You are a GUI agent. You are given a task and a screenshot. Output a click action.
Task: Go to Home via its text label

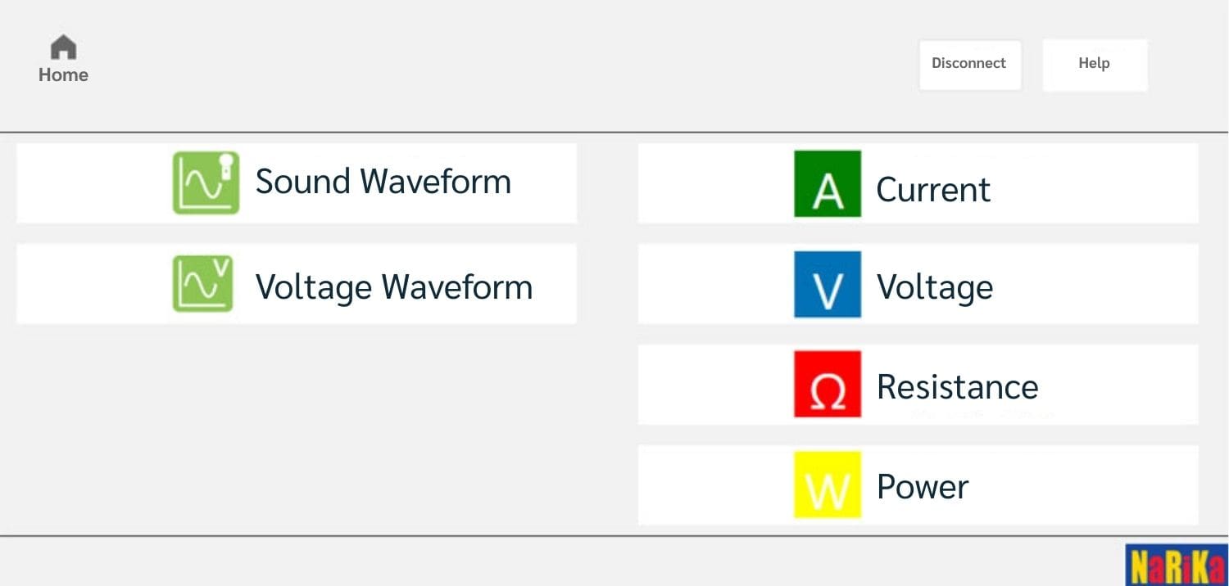pyautogui.click(x=63, y=75)
